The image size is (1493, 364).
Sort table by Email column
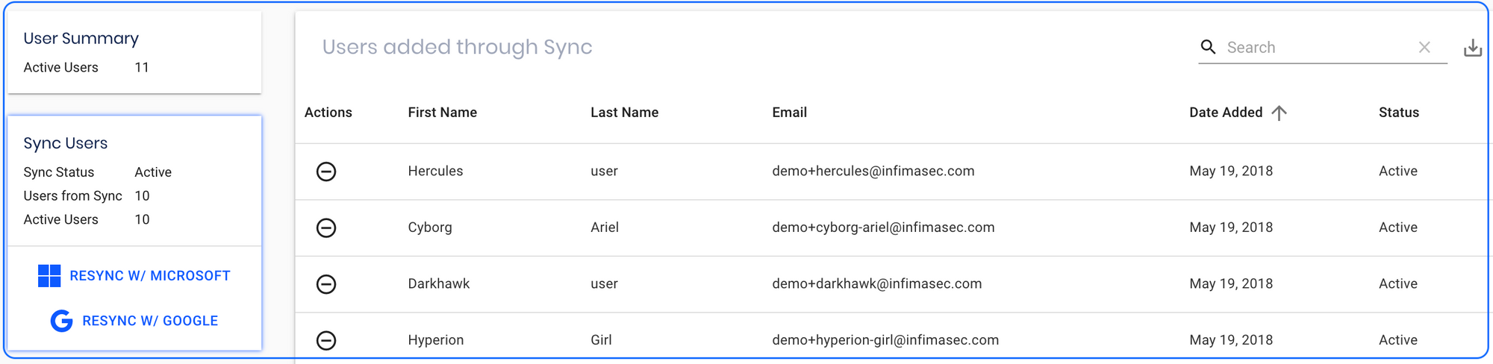pyautogui.click(x=789, y=113)
